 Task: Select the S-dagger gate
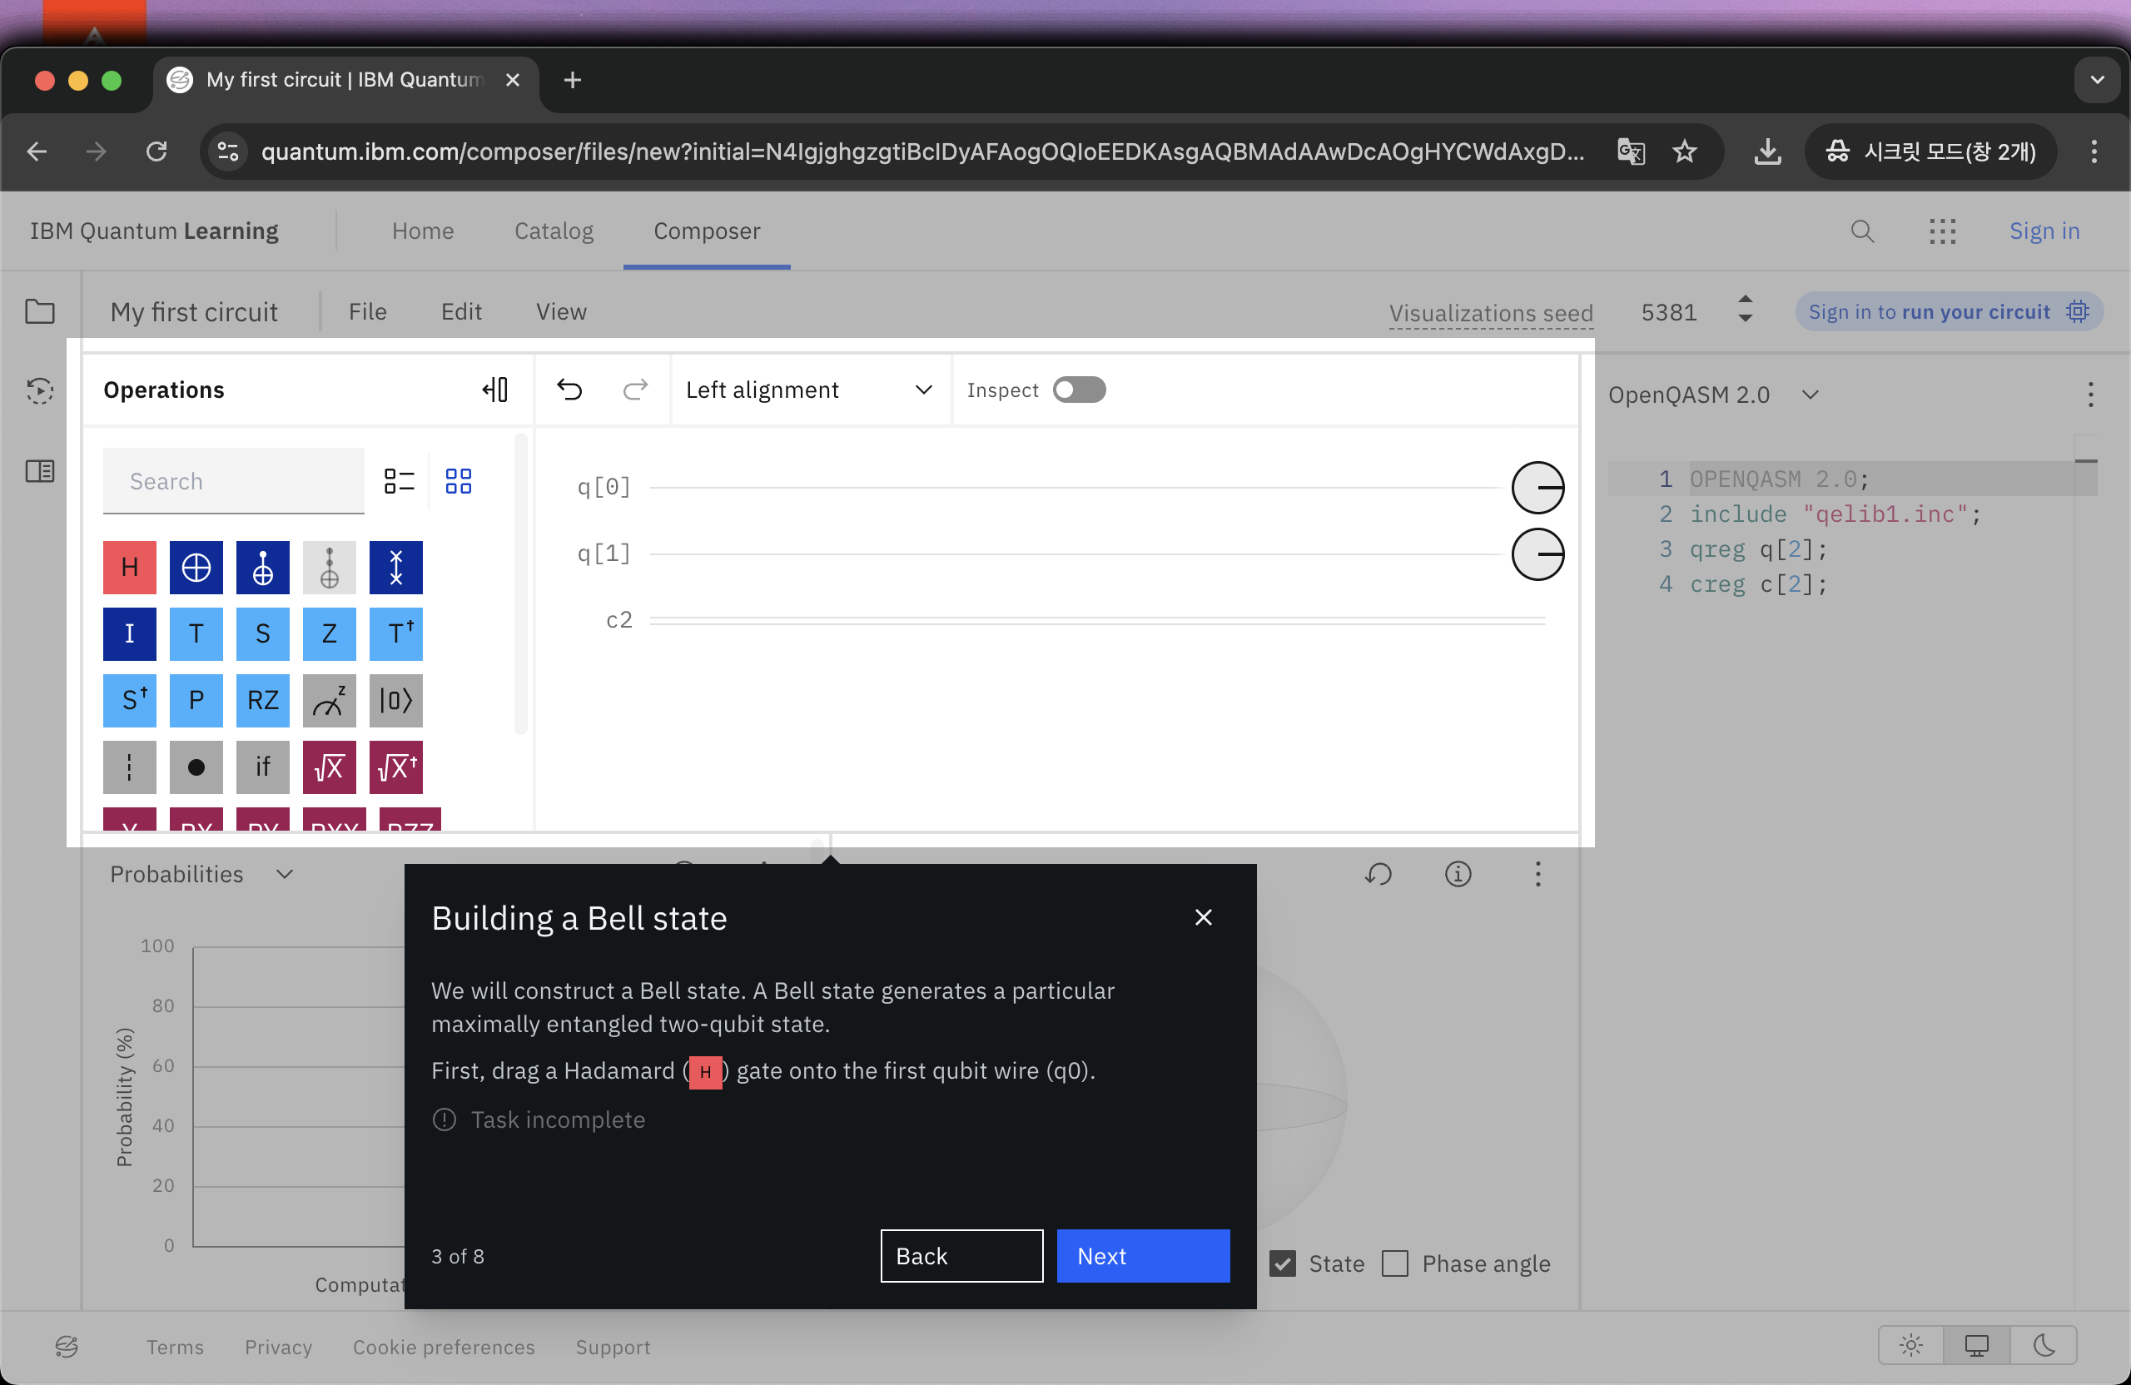tap(129, 700)
